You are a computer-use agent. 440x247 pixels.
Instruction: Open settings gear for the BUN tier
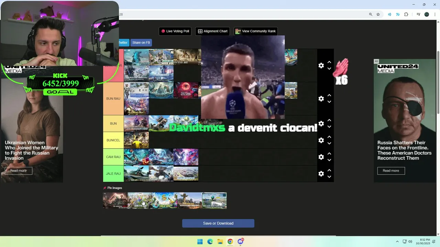(x=321, y=123)
